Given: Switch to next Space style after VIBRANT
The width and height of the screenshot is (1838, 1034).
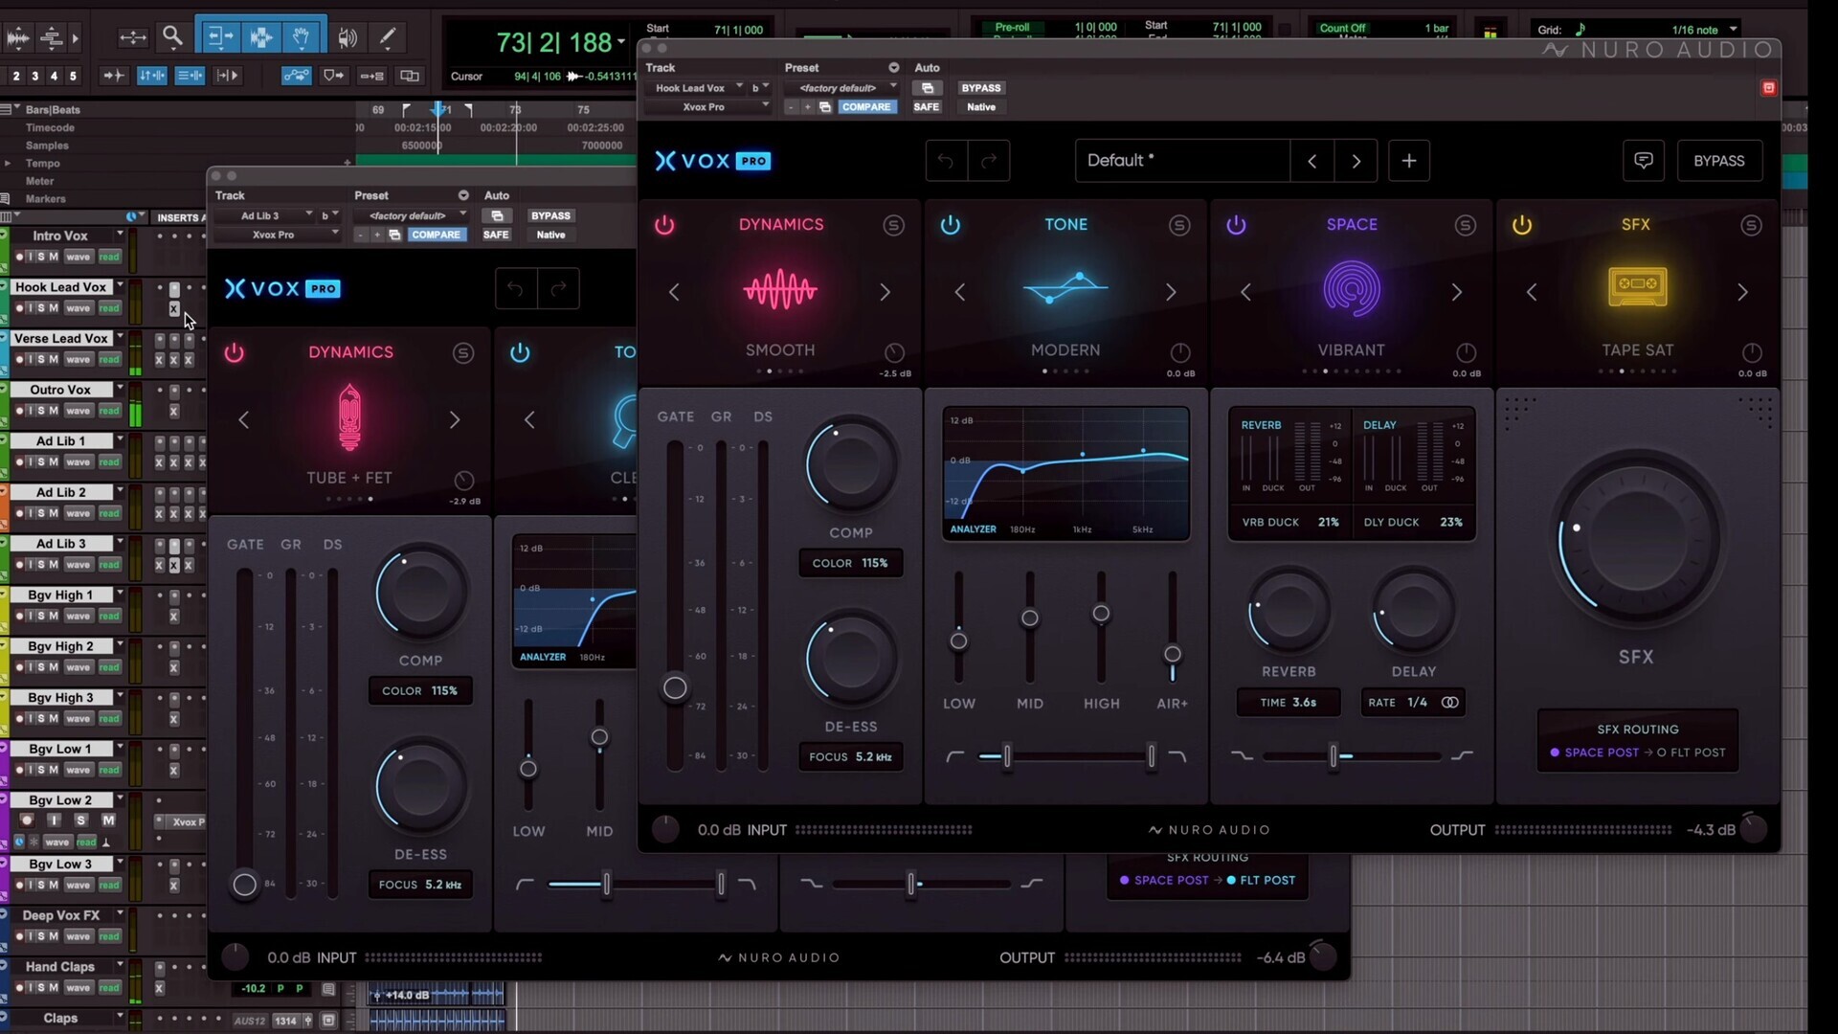Looking at the screenshot, I should pos(1456,292).
